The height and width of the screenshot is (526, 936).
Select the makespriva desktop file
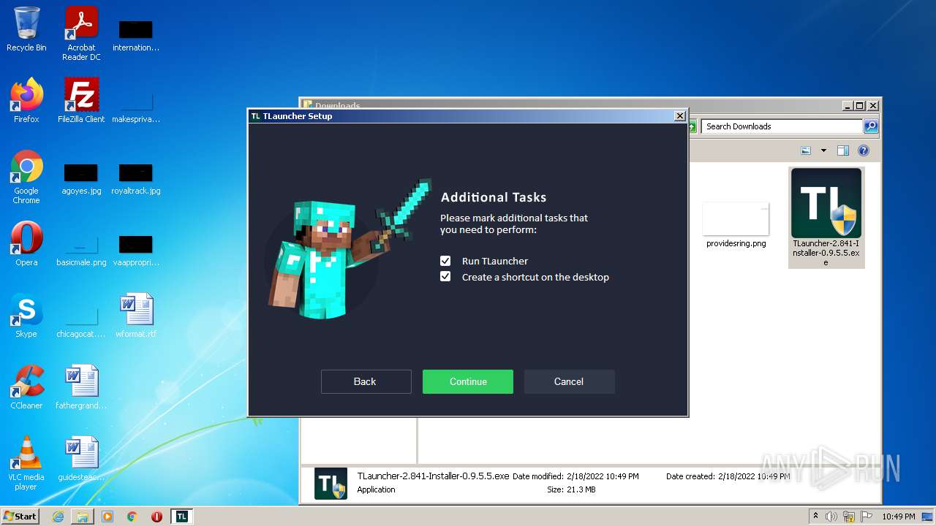(136, 107)
